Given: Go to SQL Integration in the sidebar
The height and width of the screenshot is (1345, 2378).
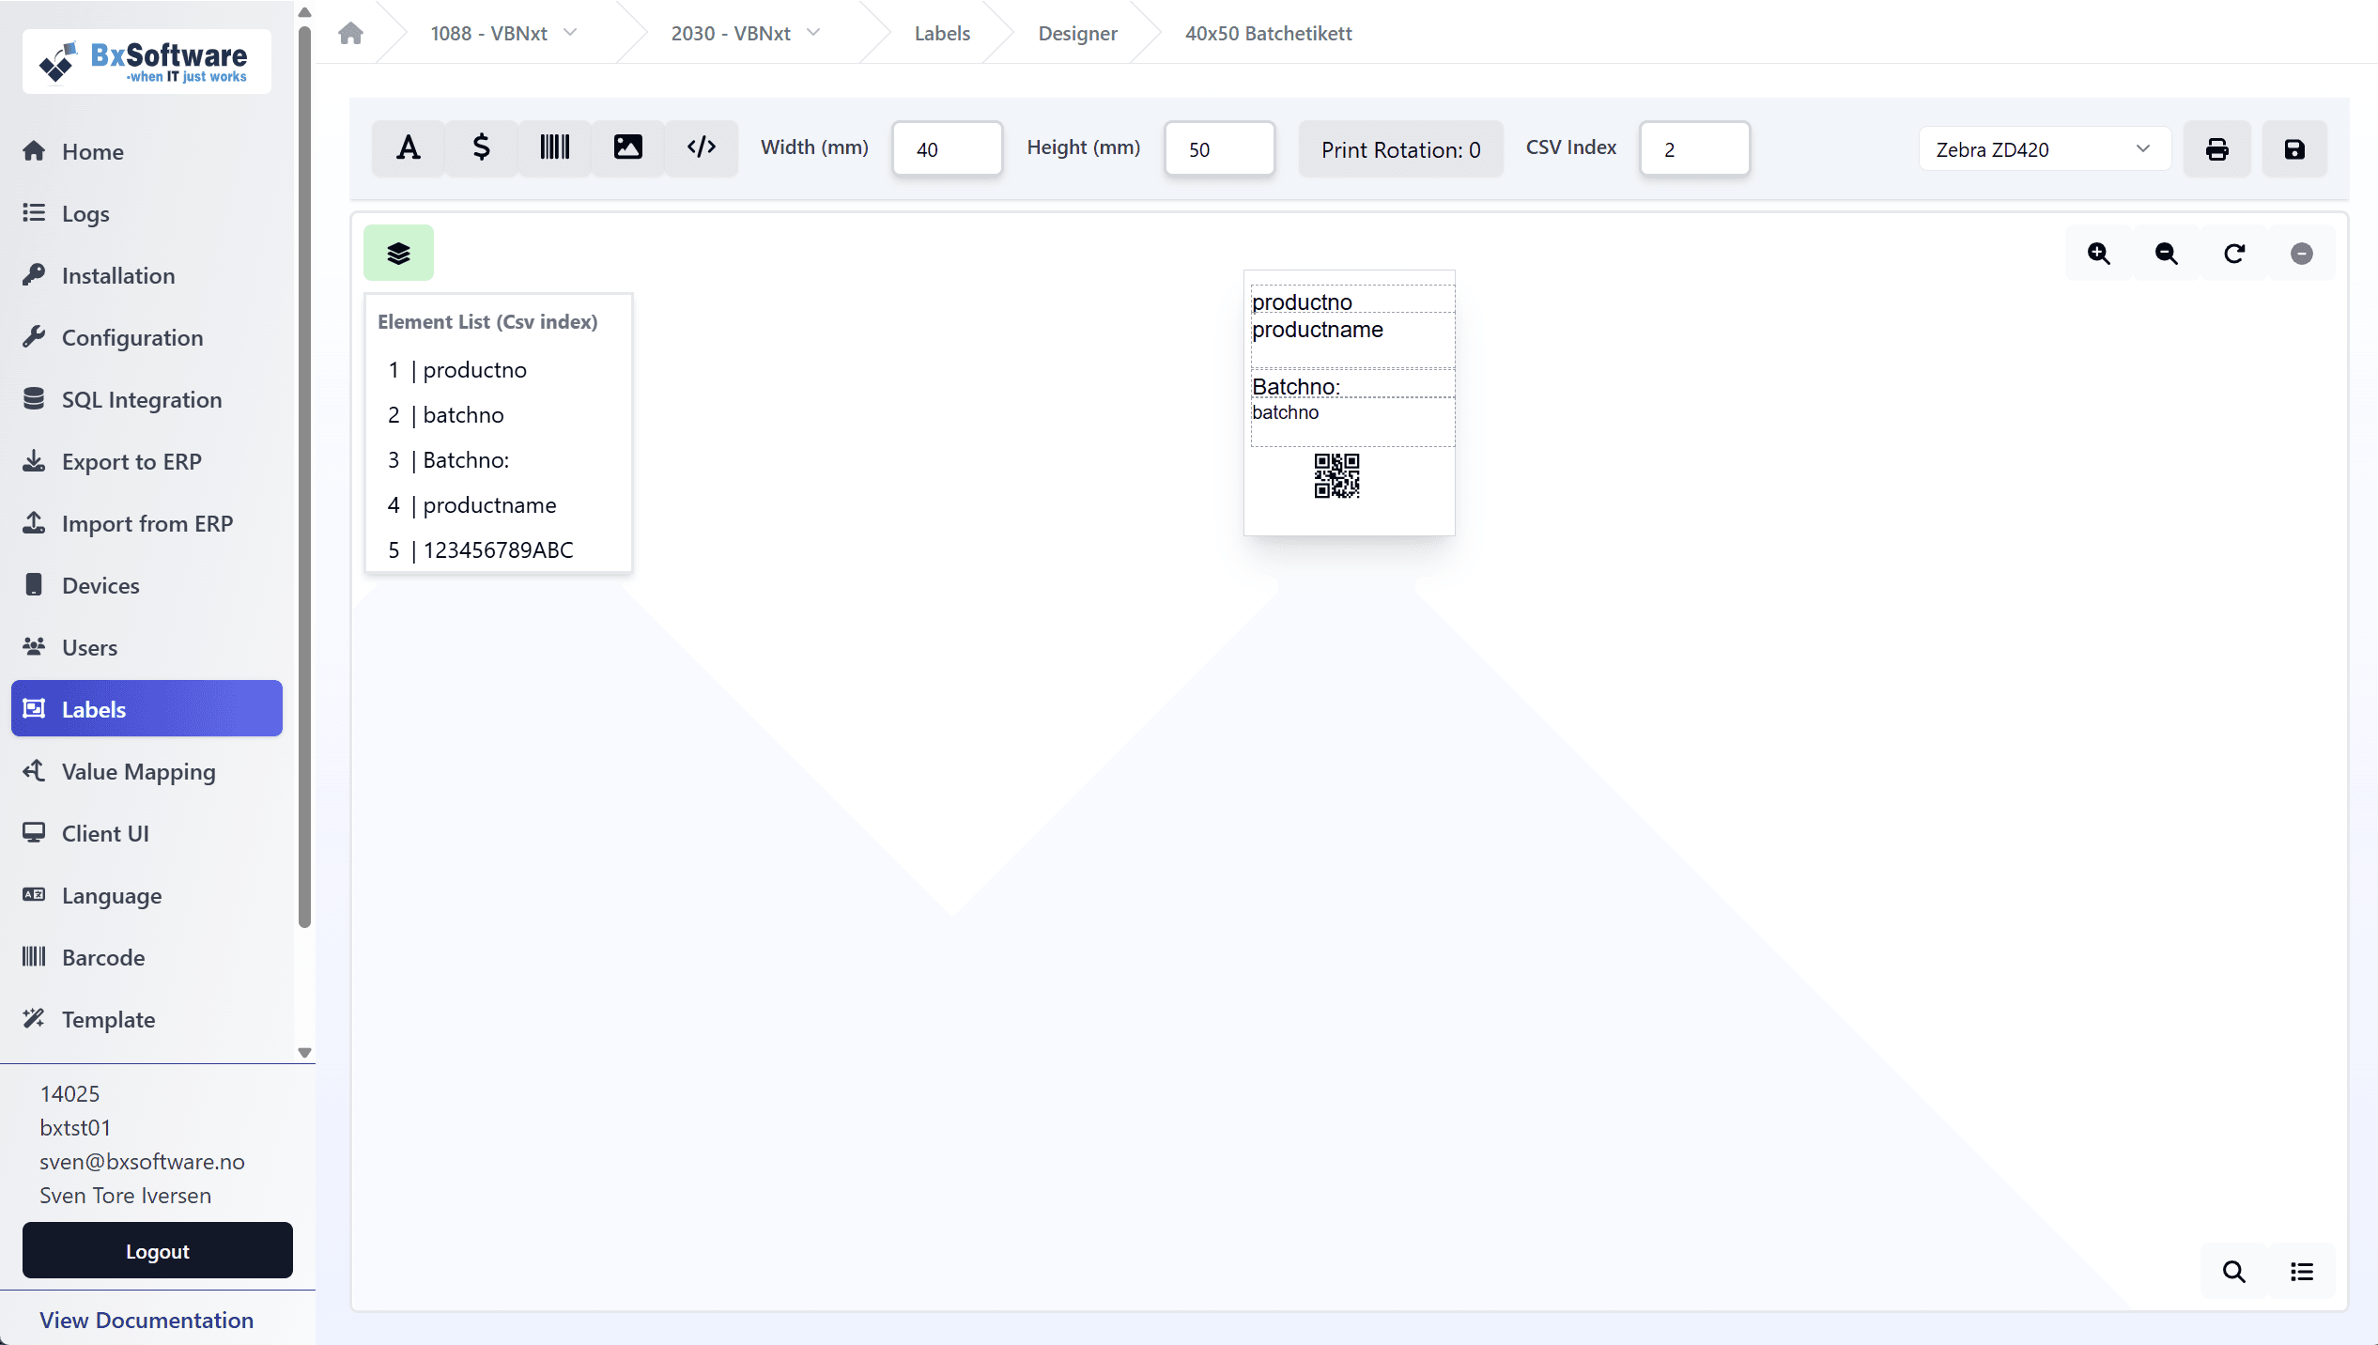Looking at the screenshot, I should [x=141, y=399].
